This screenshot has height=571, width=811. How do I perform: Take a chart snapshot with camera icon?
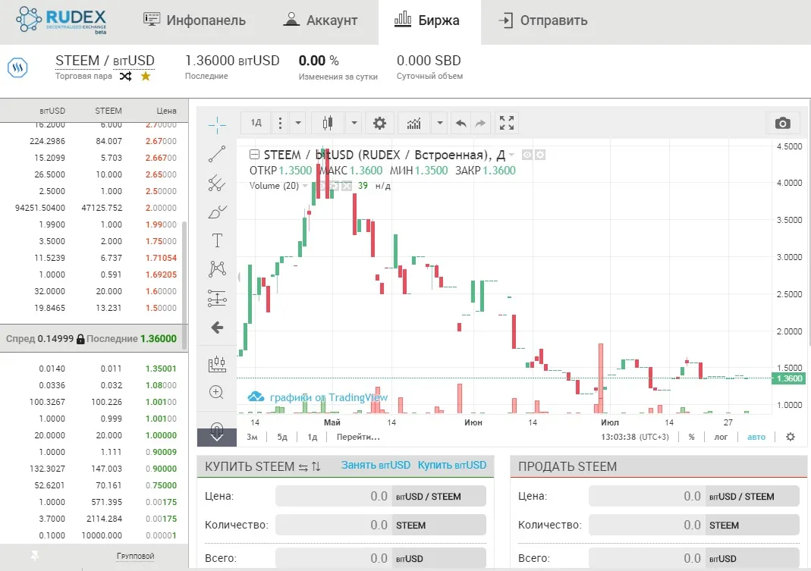point(783,123)
